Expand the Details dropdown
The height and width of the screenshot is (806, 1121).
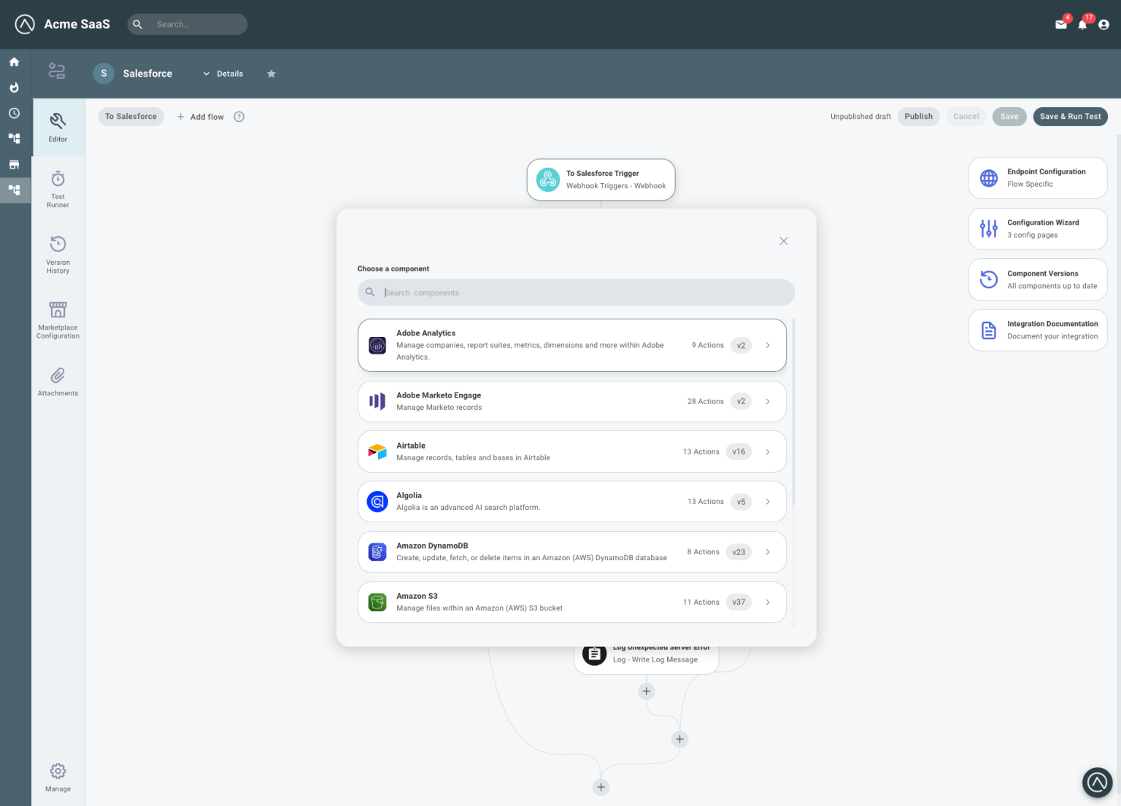tap(223, 74)
